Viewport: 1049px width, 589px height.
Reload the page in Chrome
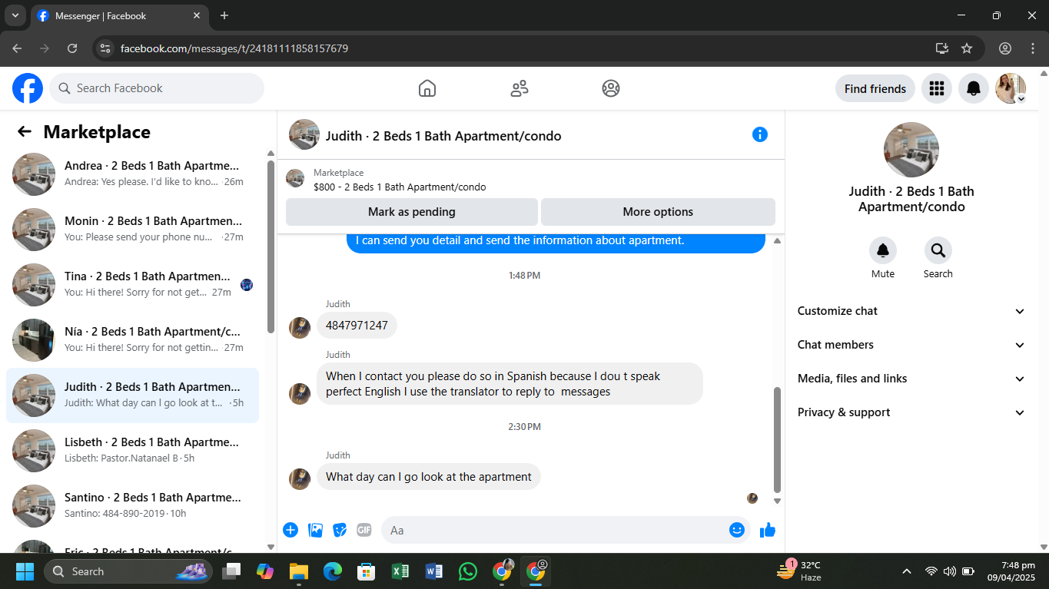pyautogui.click(x=72, y=48)
